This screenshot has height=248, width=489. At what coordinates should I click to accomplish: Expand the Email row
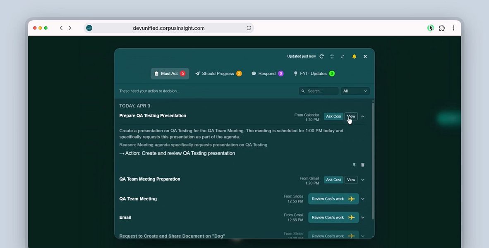363,217
